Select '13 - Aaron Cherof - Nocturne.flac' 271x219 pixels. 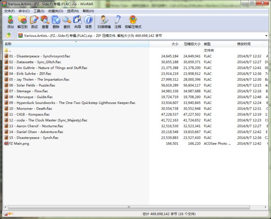coord(36,126)
